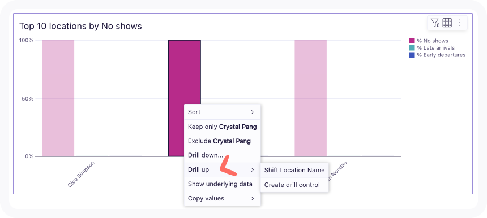
Task: Click the % Late arrivals legend swatch
Action: click(412, 47)
